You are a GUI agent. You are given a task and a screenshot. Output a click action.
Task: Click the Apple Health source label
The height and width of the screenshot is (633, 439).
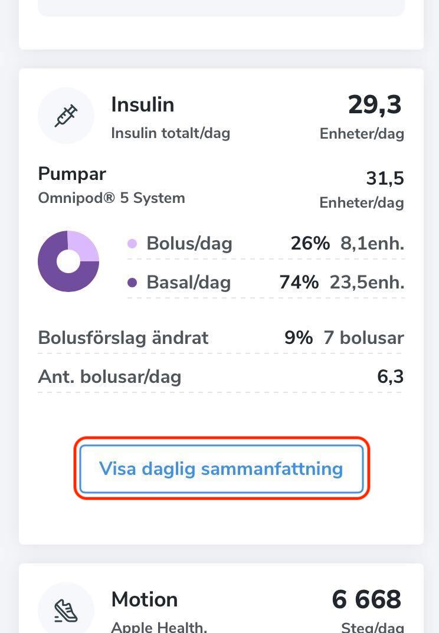[x=159, y=627]
